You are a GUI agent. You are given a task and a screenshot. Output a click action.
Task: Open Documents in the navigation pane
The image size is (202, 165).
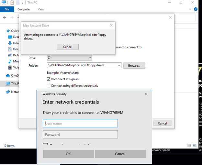(x=13, y=49)
